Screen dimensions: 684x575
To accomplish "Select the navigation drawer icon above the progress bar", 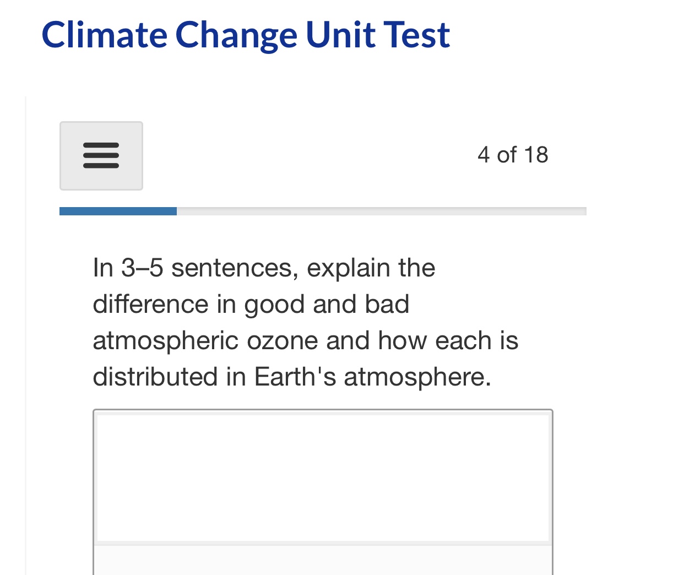I will (x=101, y=156).
